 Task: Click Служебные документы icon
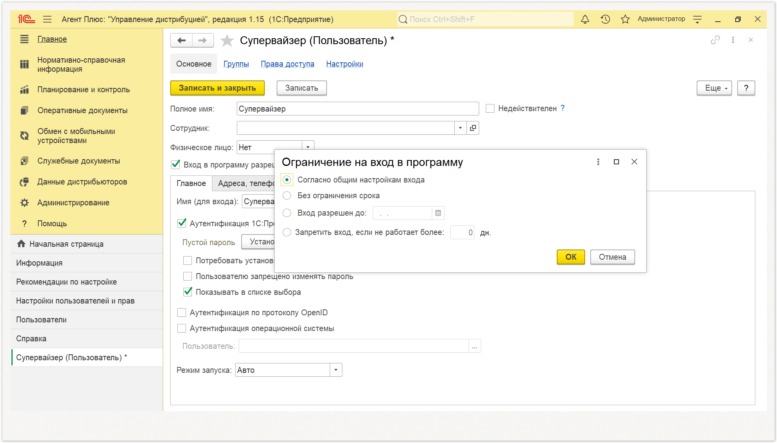click(x=24, y=161)
